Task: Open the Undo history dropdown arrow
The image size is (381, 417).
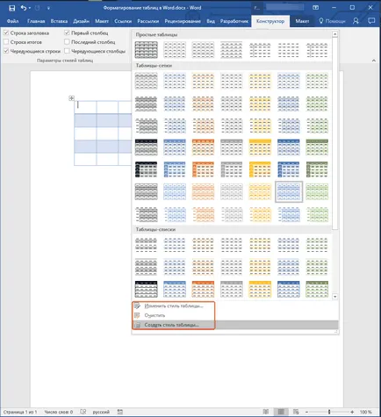Action: [30, 8]
